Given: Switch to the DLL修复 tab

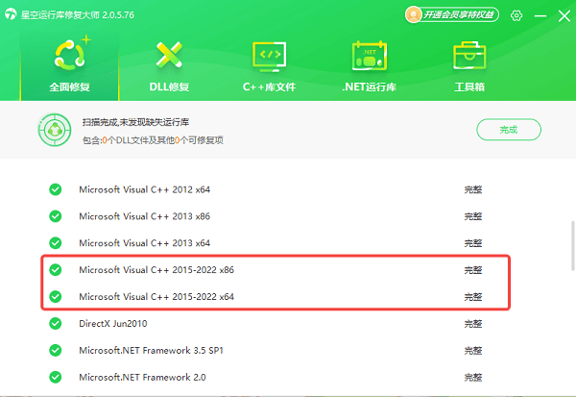Looking at the screenshot, I should (x=169, y=66).
